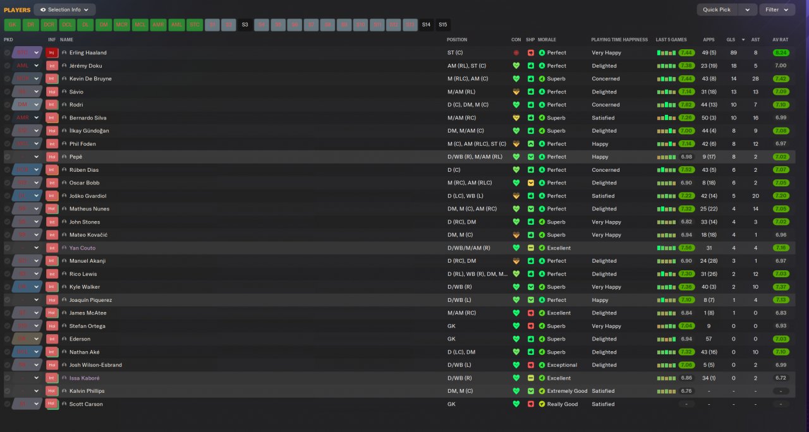This screenshot has width=809, height=432.
Task: Click Stefan Ortega's red match sharpness icon
Action: [531, 326]
